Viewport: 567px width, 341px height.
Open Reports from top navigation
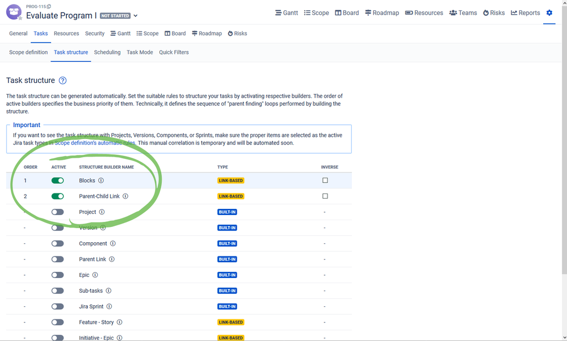click(x=525, y=12)
